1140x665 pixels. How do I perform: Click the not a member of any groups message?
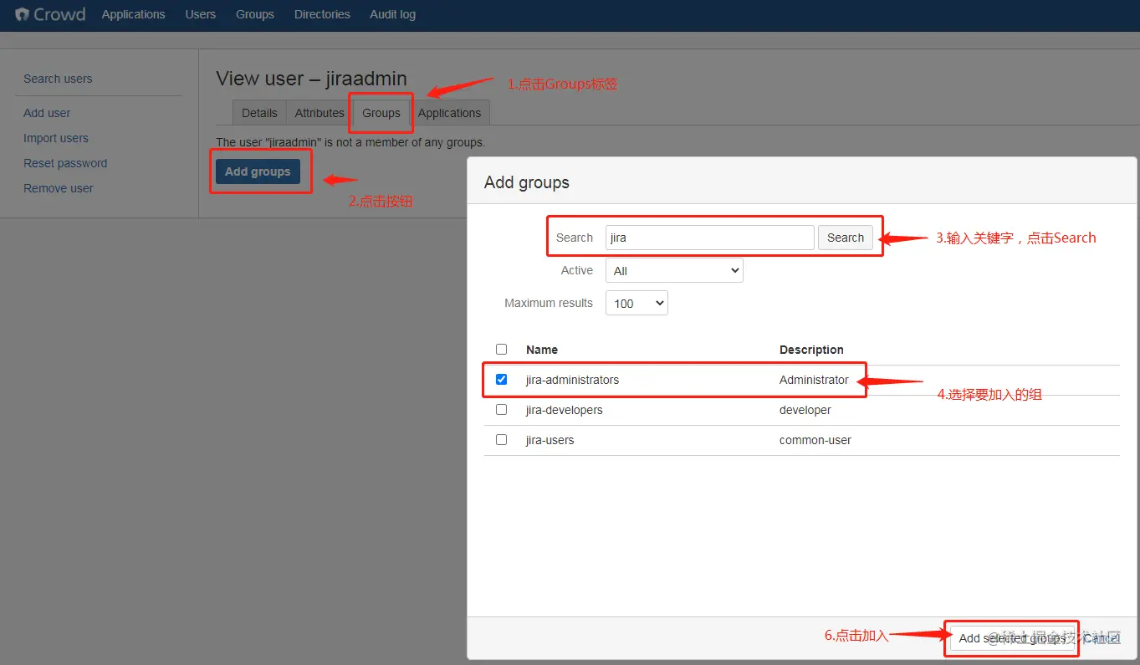pyautogui.click(x=350, y=142)
